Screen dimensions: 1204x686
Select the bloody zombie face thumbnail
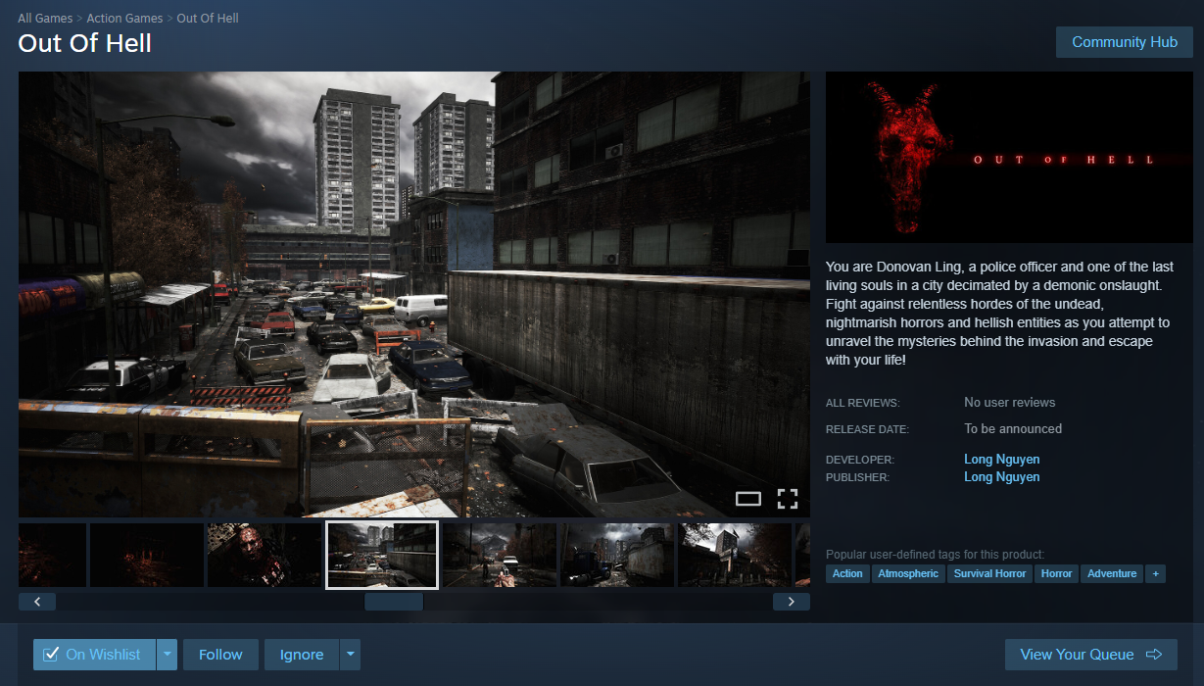(265, 555)
